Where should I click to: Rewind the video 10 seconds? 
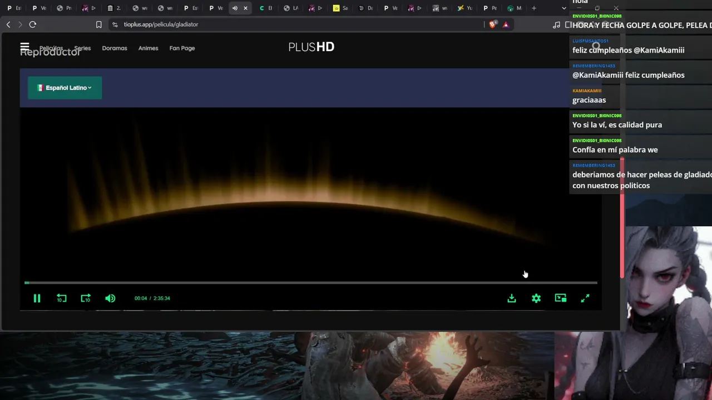(62, 298)
